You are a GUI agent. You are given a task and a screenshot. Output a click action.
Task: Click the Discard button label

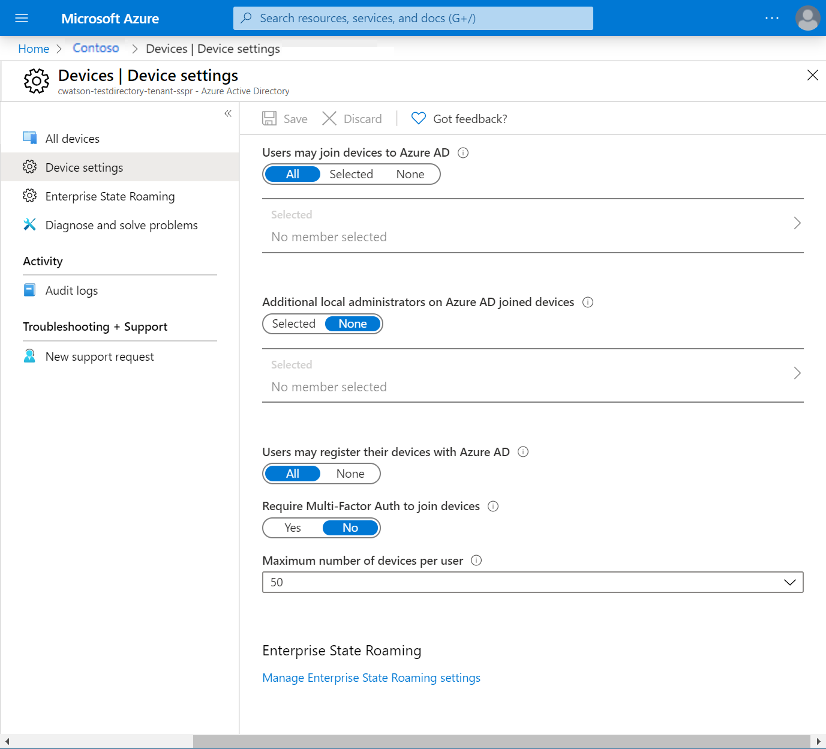(x=363, y=119)
